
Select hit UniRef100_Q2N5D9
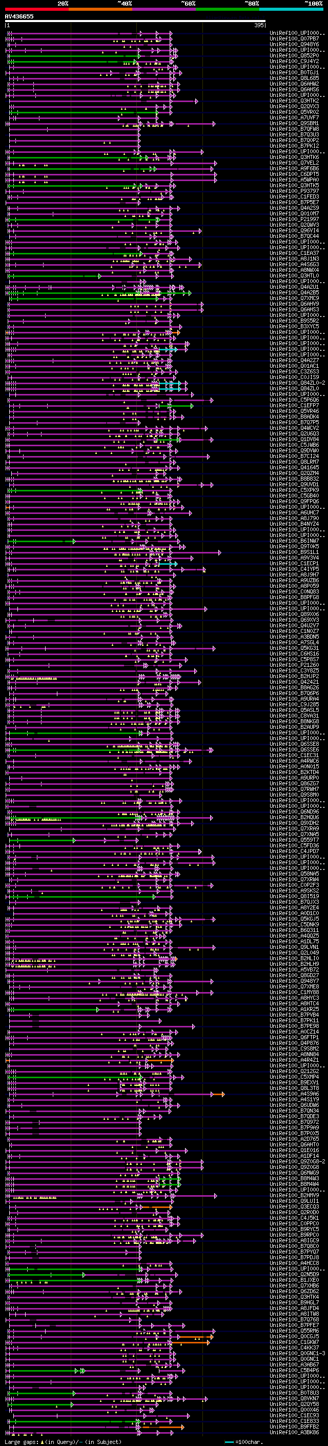click(294, 1274)
